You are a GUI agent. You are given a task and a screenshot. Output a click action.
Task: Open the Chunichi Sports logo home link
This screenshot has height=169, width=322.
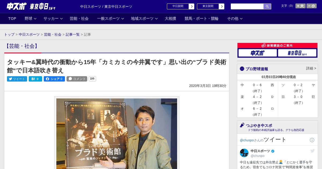click(16, 6)
